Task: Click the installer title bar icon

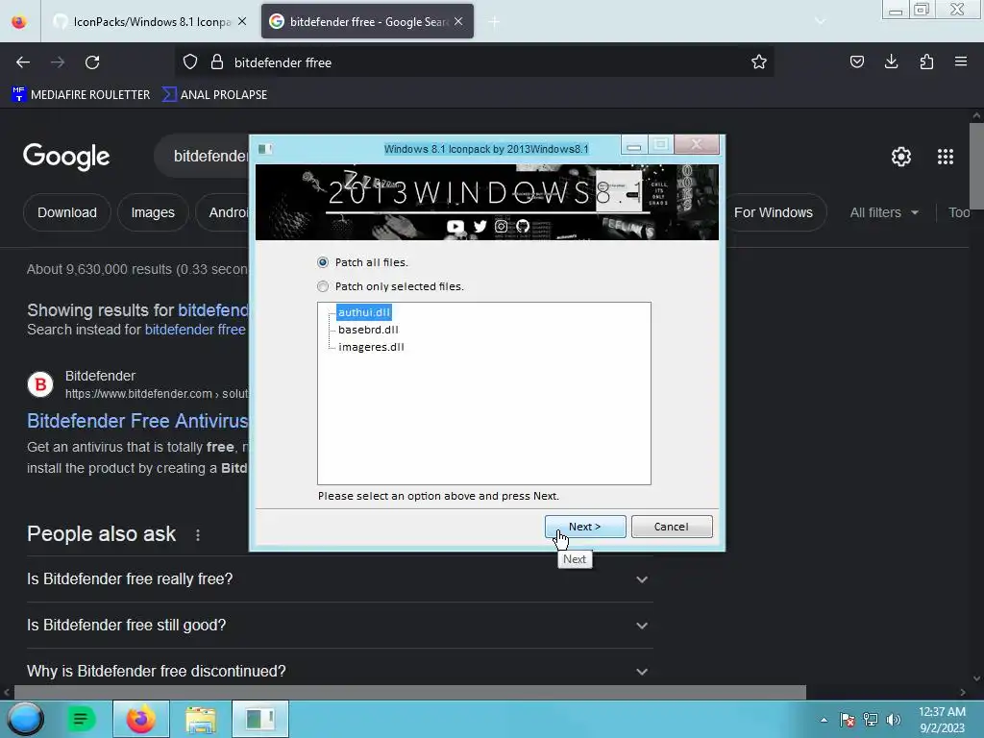Action: (x=265, y=149)
